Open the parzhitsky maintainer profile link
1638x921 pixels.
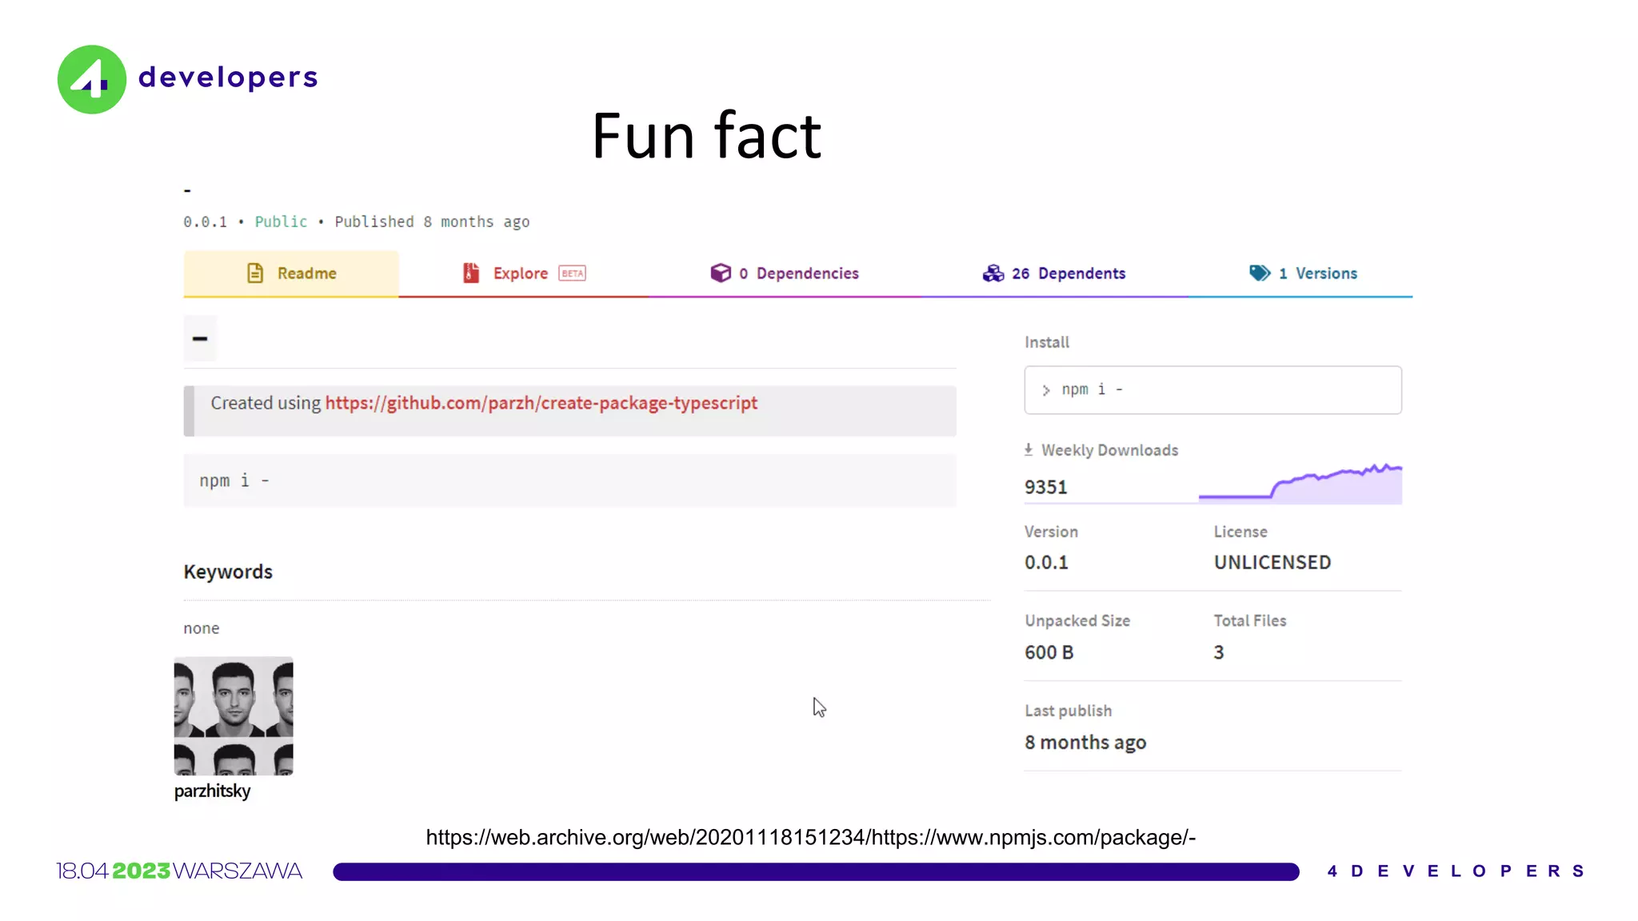(x=212, y=791)
